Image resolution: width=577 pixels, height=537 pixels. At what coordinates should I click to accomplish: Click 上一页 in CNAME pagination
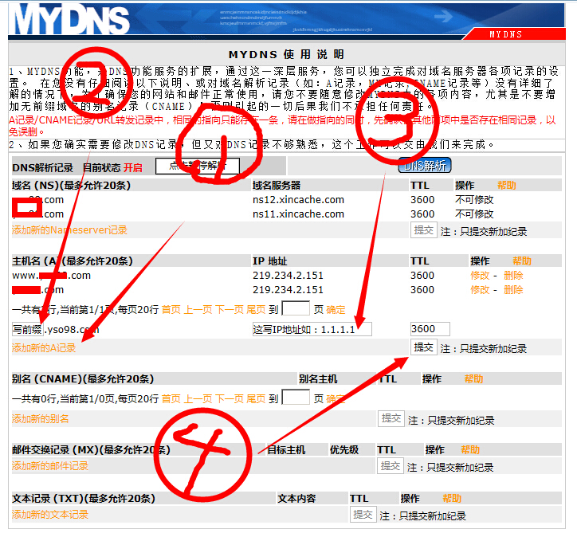pyautogui.click(x=198, y=398)
